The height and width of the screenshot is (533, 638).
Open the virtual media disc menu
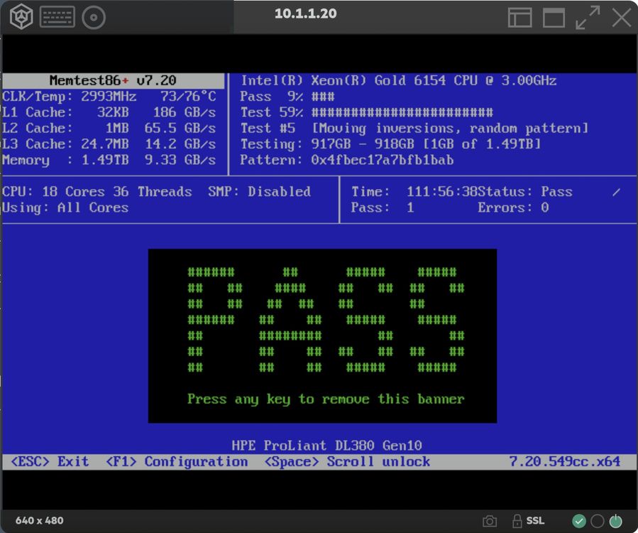(x=94, y=17)
